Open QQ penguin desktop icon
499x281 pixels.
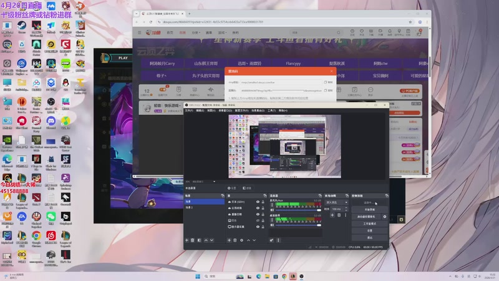(x=65, y=84)
